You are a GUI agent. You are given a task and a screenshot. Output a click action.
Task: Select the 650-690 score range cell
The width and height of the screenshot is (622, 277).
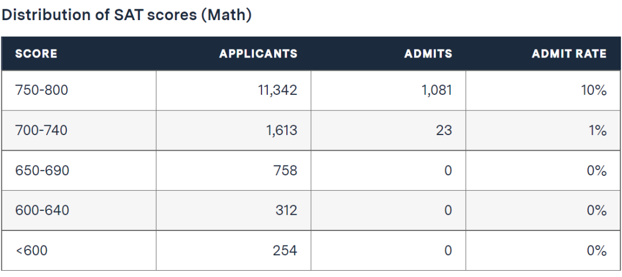point(42,171)
